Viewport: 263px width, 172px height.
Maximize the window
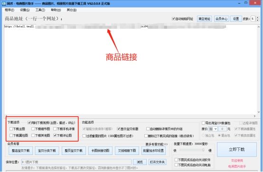coord(246,3)
